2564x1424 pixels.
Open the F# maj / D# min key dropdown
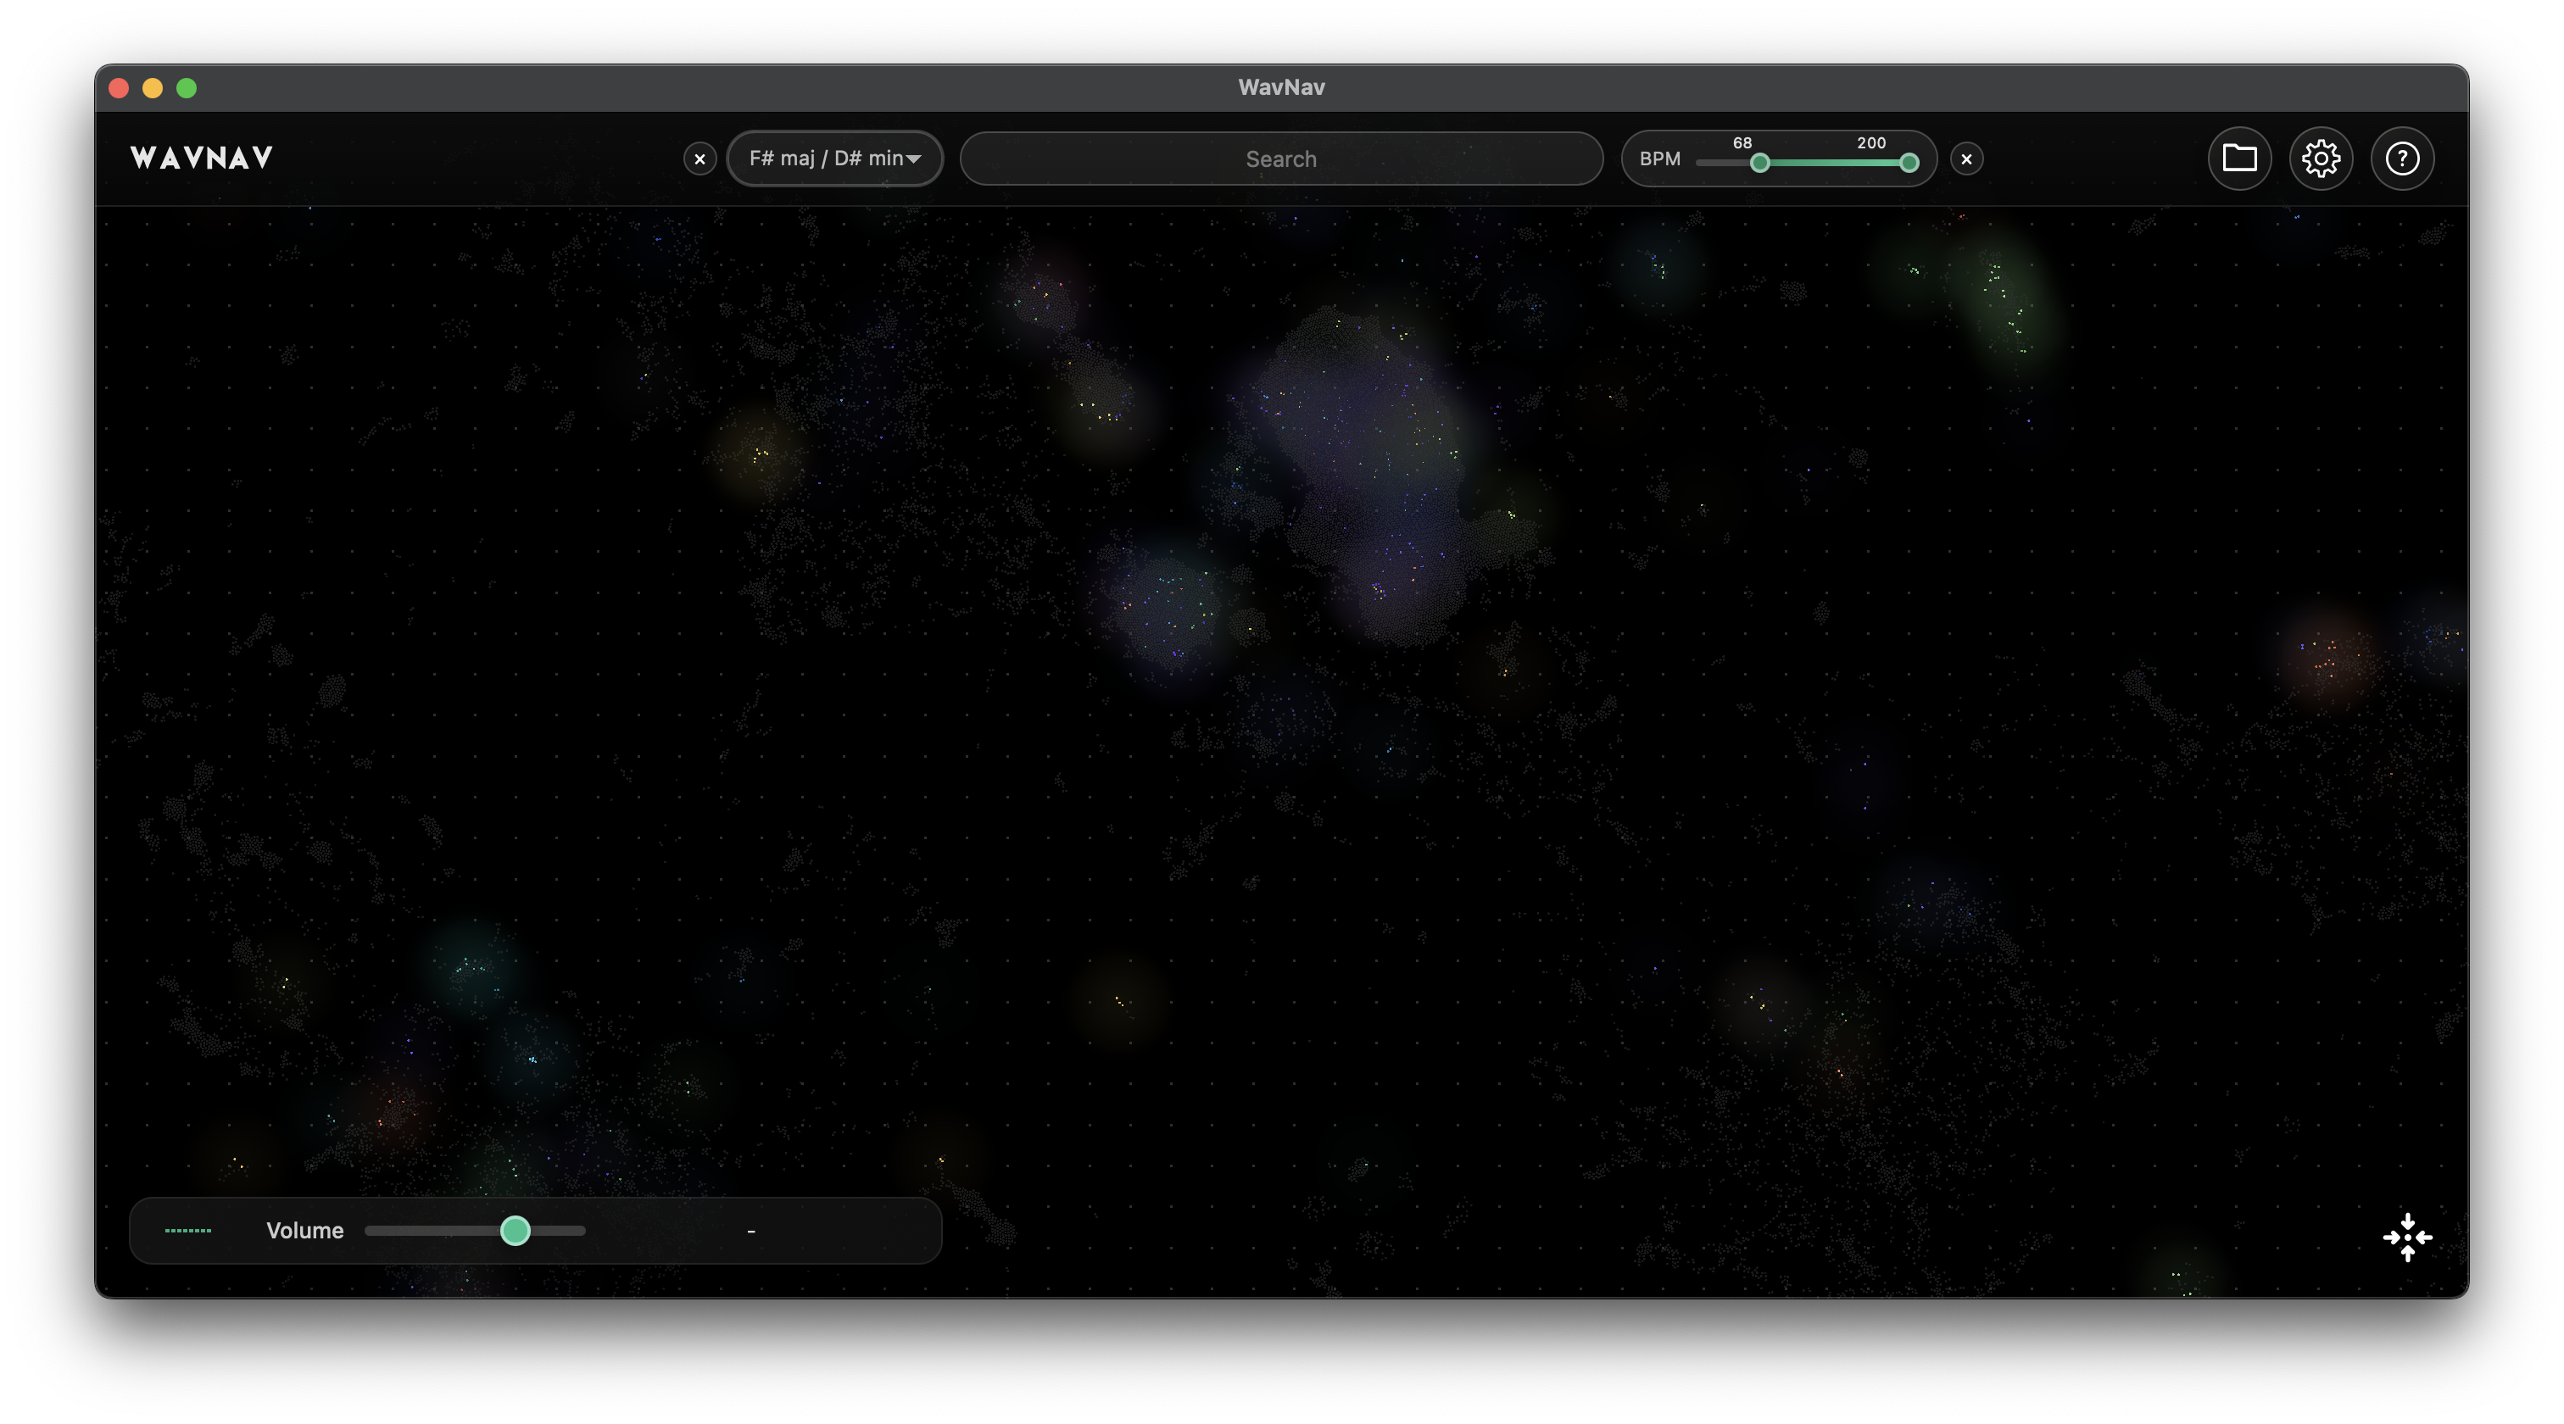[x=835, y=159]
